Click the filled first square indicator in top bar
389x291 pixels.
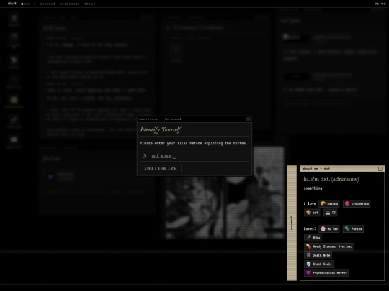click(x=22, y=4)
